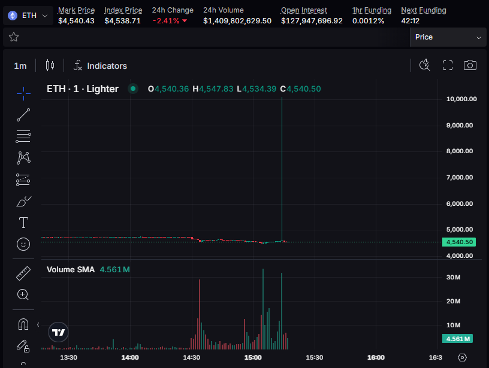Open the emoji icons tool
Screen dimensions: 489x368
tap(23, 244)
